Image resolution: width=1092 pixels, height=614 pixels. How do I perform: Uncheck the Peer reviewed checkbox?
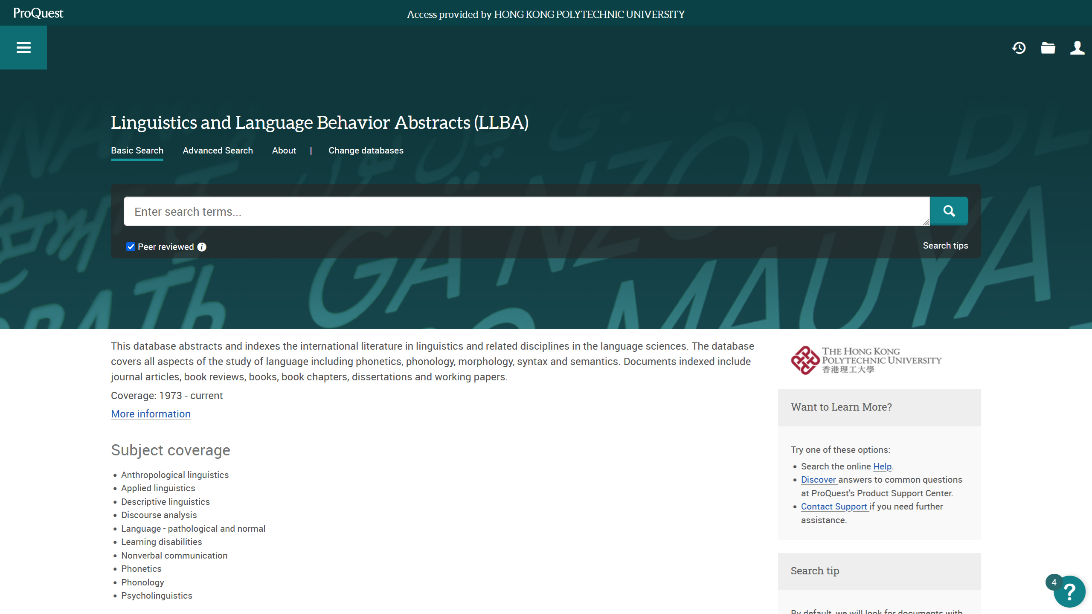[131, 247]
